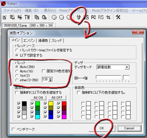This screenshot has height=138, width=147.
Task: Click the copy image toolbar icon
Action: click(x=37, y=17)
